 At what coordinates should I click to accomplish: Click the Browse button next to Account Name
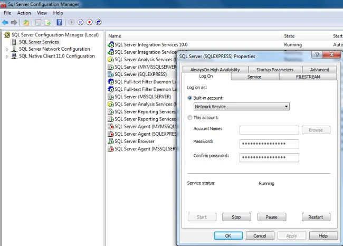tap(316, 130)
